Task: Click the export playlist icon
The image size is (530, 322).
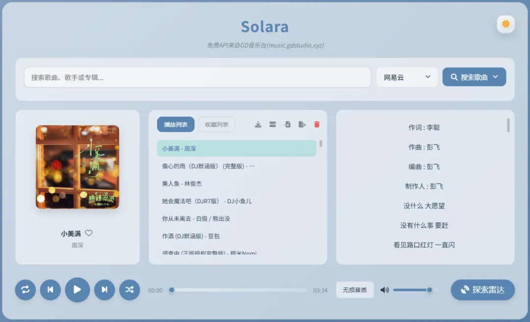Action: pyautogui.click(x=302, y=124)
